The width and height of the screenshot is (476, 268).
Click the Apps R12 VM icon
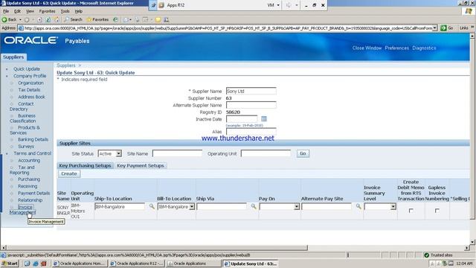(162, 5)
